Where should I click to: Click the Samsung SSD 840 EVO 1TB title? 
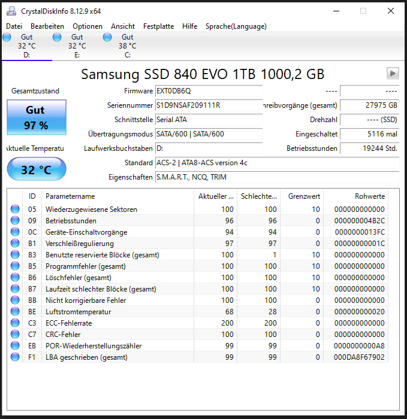pos(203,74)
